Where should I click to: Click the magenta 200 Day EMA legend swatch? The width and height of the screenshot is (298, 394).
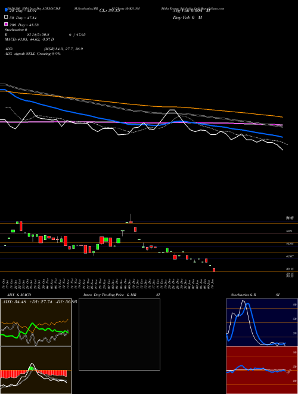coord(6,24)
